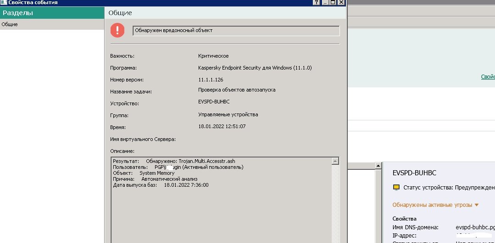Click the 'Свойства' heading in the device panel

pos(405,219)
